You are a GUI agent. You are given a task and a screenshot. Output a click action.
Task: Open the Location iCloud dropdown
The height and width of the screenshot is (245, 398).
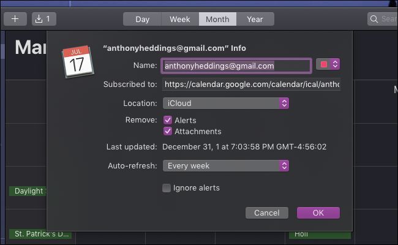225,103
